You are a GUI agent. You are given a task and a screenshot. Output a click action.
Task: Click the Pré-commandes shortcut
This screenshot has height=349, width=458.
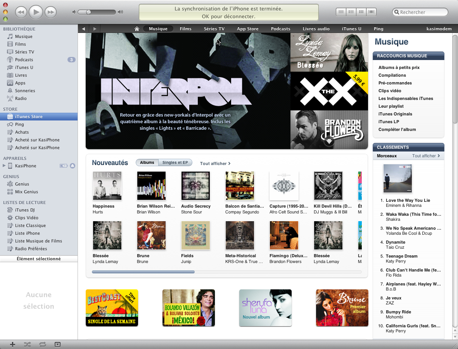click(x=395, y=83)
